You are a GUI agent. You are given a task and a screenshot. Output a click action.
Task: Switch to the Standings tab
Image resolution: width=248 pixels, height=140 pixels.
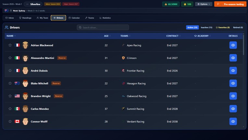[x=25, y=18]
